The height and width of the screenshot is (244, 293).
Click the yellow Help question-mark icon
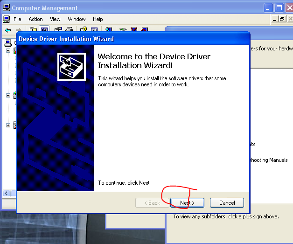tap(84, 29)
